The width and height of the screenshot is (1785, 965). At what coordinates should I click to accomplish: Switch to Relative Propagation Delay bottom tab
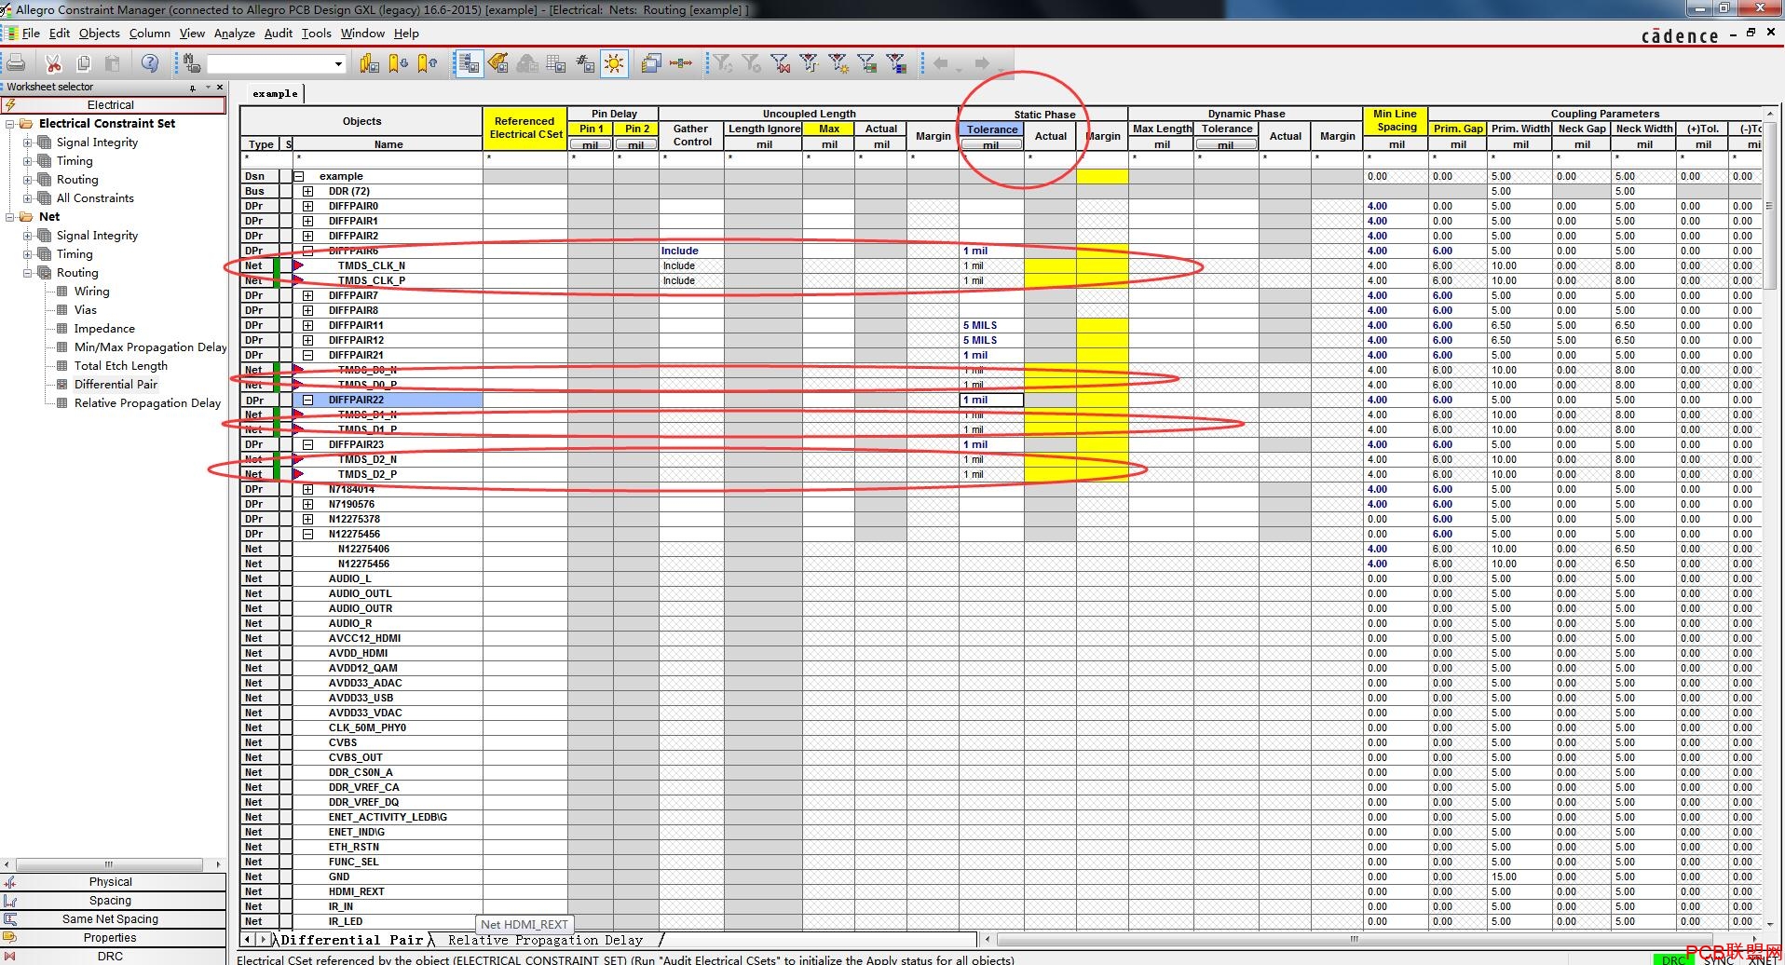[x=545, y=940]
